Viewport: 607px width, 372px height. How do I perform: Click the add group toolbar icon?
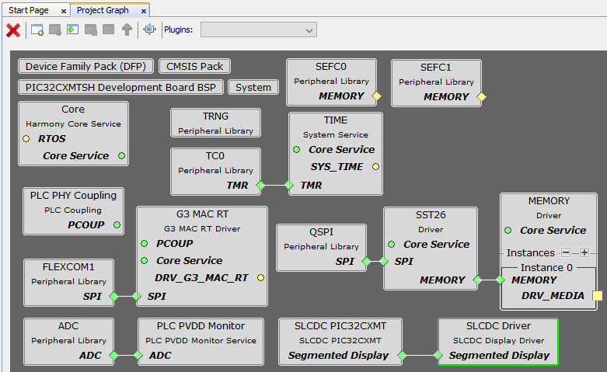tap(37, 30)
